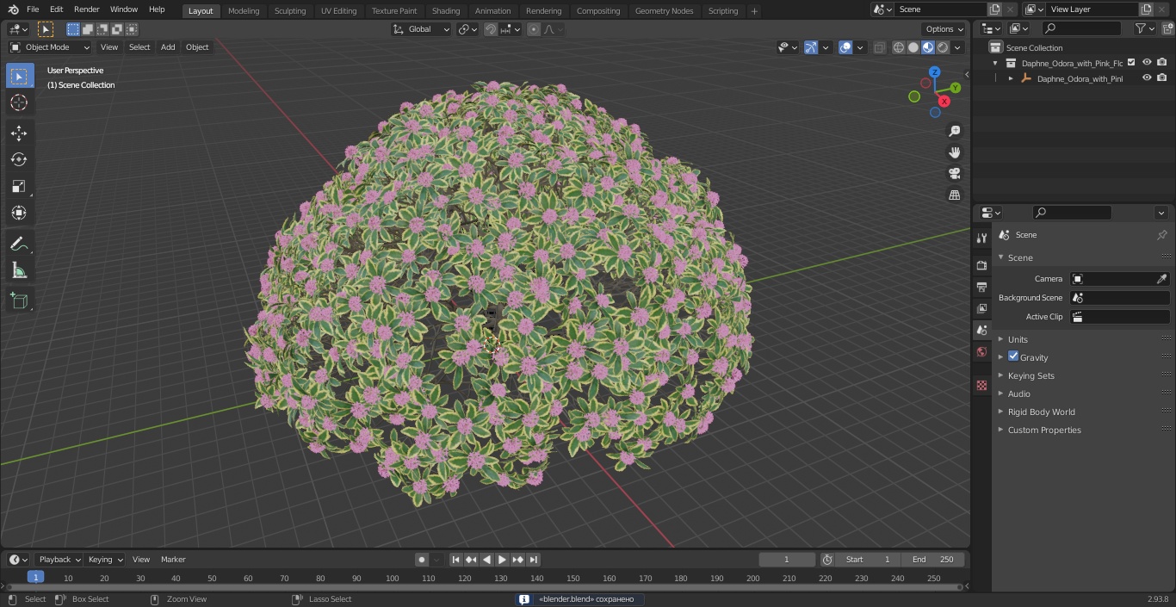Viewport: 1176px width, 607px height.
Task: Toggle show overlays button
Action: (x=845, y=47)
